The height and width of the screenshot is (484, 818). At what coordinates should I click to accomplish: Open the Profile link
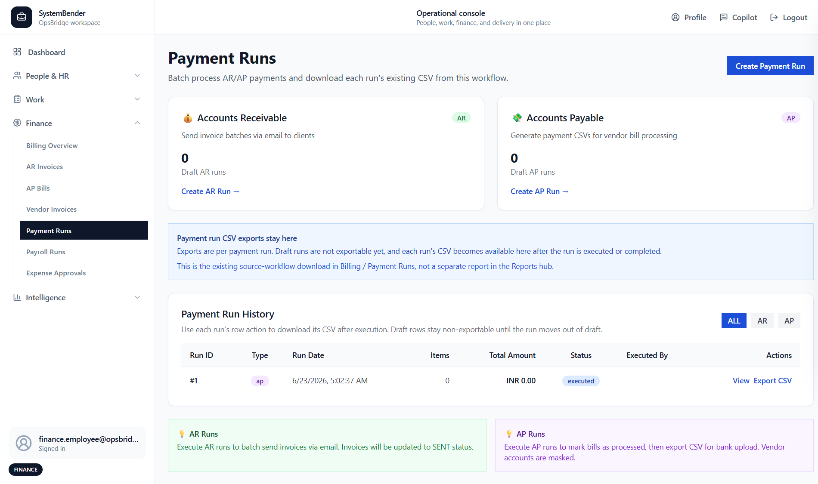click(x=689, y=17)
